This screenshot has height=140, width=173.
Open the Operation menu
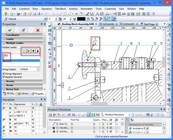pyautogui.click(x=46, y=9)
